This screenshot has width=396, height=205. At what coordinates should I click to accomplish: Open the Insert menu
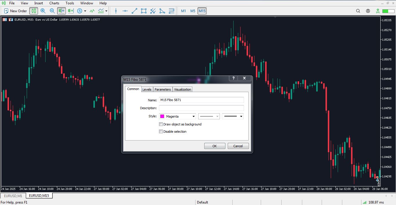pos(39,3)
